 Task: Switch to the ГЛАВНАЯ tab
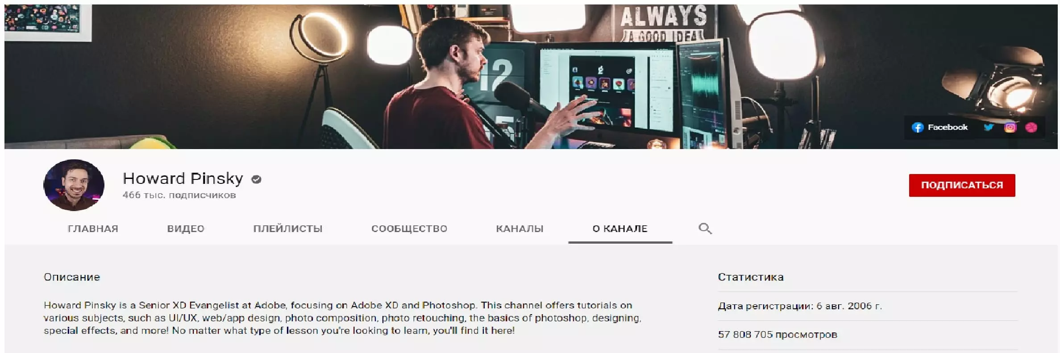(x=93, y=229)
